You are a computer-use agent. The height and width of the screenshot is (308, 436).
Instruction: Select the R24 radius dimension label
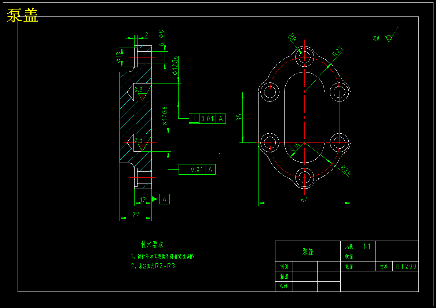click(346, 170)
